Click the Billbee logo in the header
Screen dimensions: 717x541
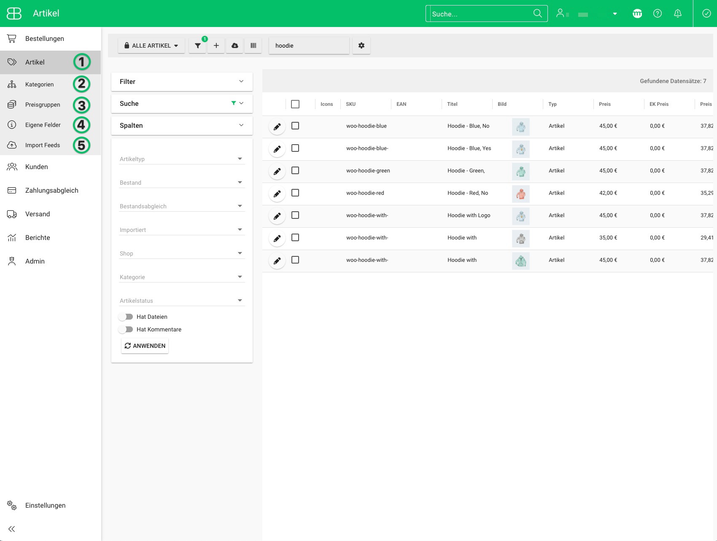14,13
